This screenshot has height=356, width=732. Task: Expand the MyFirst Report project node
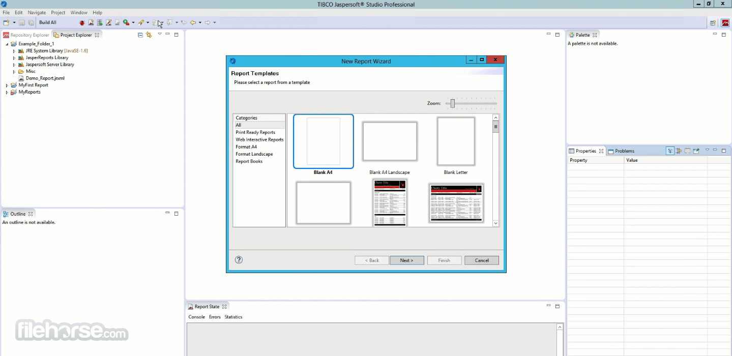point(7,85)
